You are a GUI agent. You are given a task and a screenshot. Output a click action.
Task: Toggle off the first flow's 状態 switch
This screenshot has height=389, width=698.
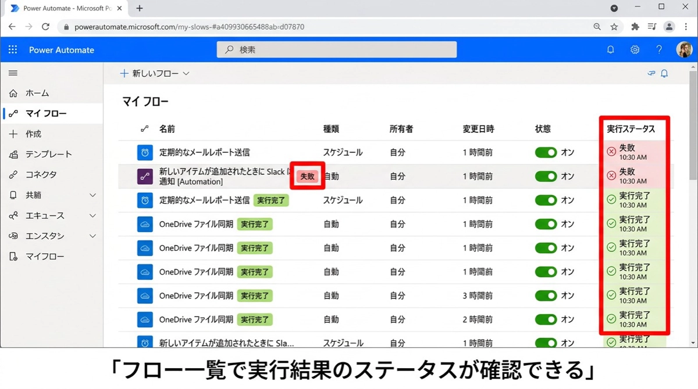point(546,153)
